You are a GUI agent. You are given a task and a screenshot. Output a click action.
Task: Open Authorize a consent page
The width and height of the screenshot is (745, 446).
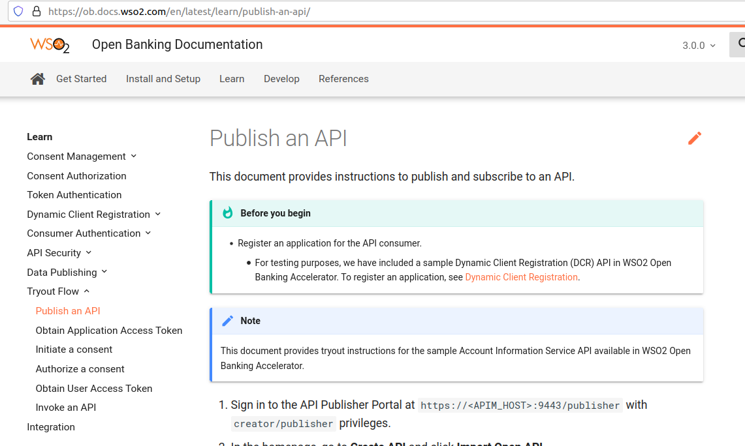pos(80,368)
